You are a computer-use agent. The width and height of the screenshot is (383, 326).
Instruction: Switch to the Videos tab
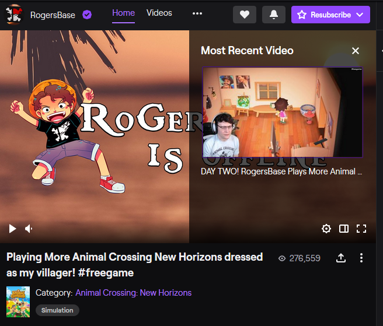159,13
